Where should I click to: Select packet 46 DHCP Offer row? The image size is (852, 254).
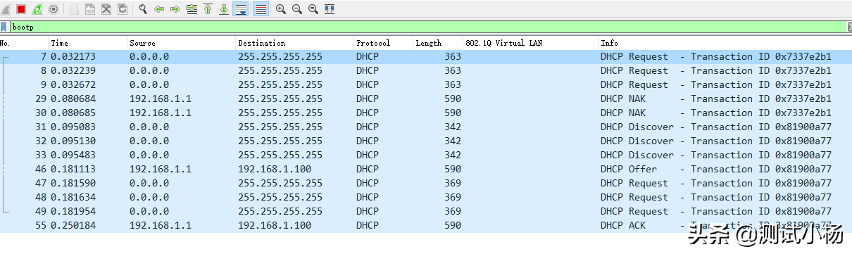(x=426, y=169)
